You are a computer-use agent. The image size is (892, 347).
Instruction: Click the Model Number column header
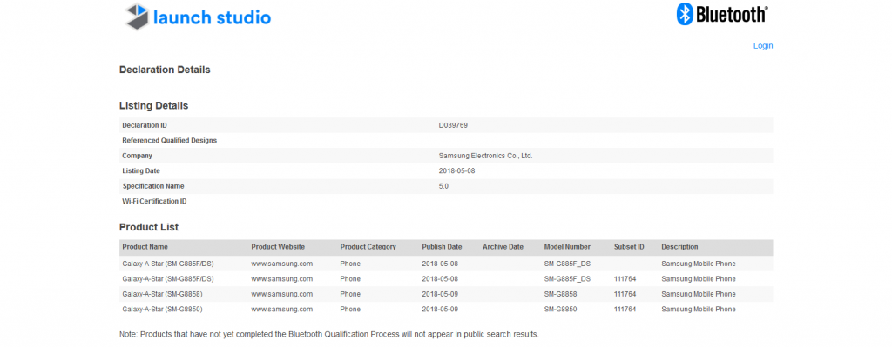pos(567,247)
